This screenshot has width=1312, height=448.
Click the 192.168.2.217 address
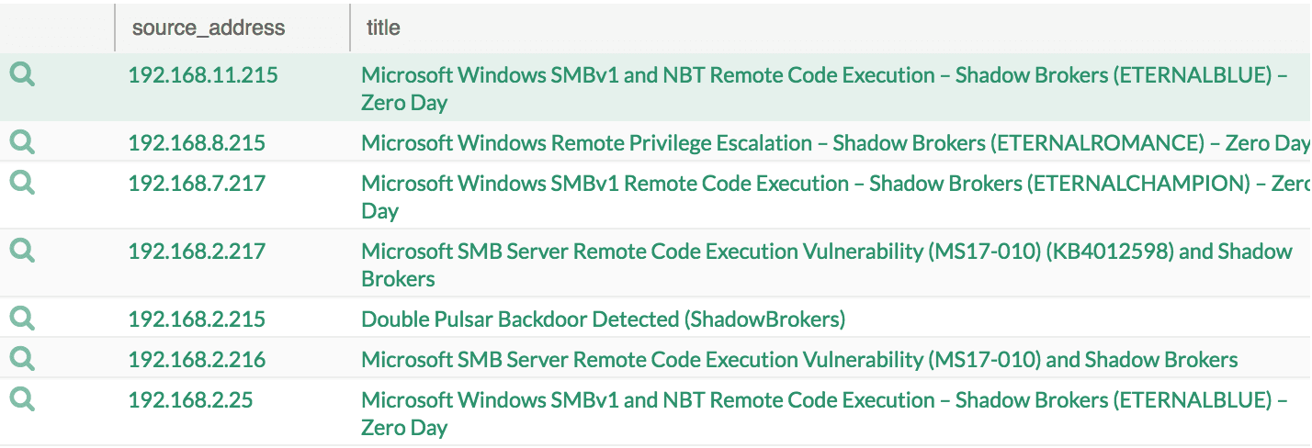click(x=197, y=252)
